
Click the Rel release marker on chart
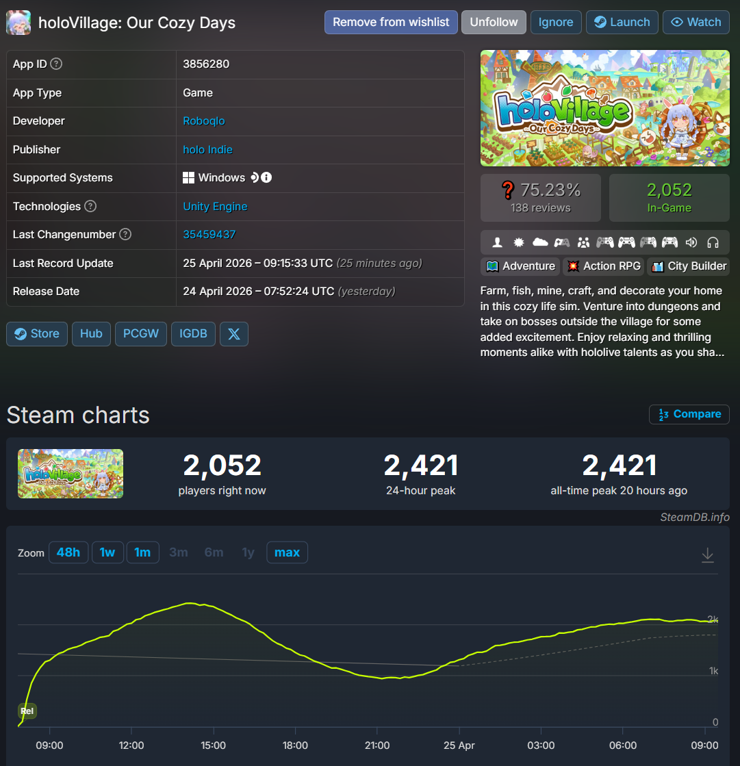click(27, 711)
